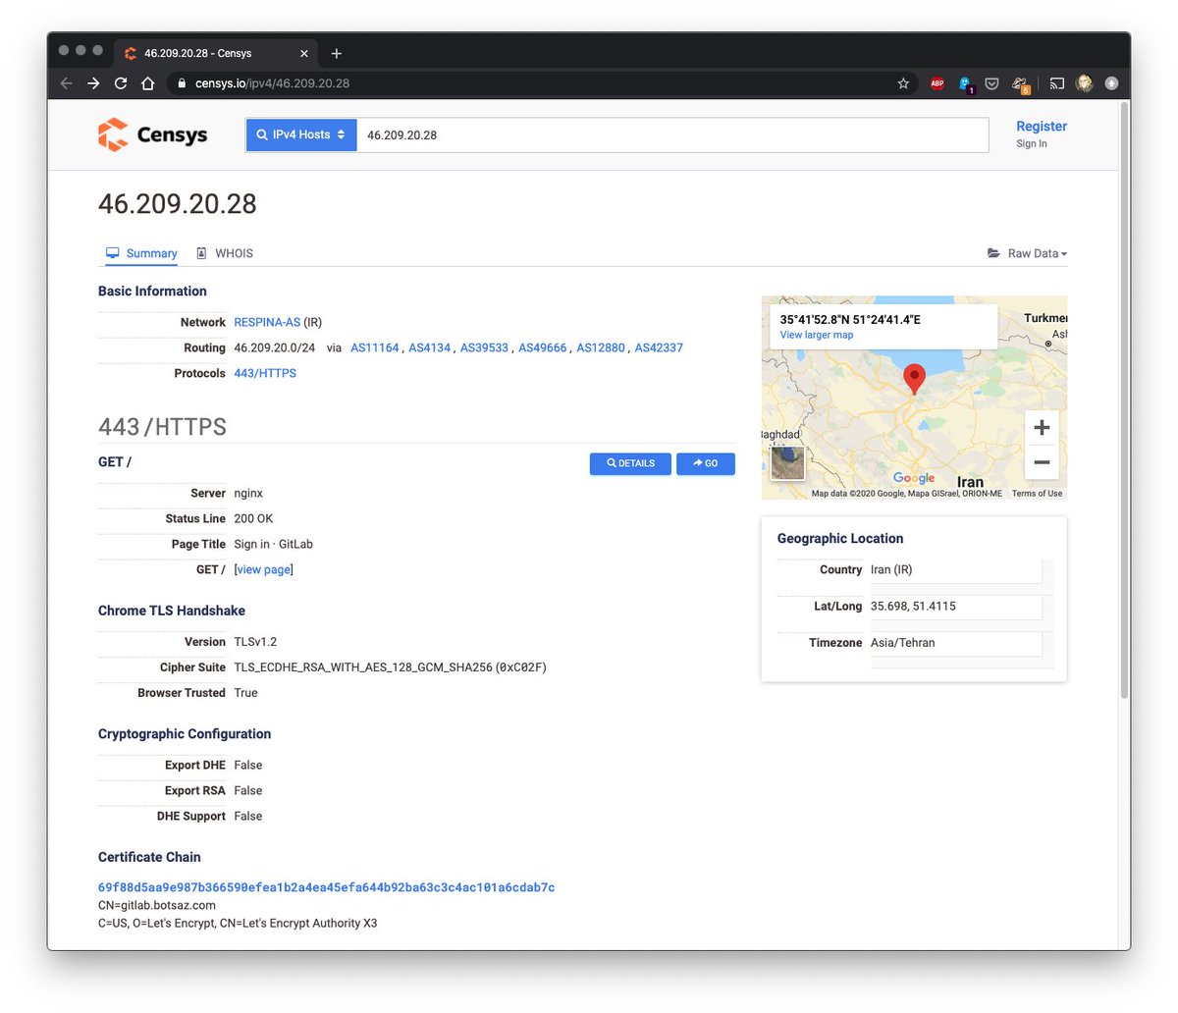Go to browser home page icon
1178x1013 pixels.
click(x=147, y=83)
